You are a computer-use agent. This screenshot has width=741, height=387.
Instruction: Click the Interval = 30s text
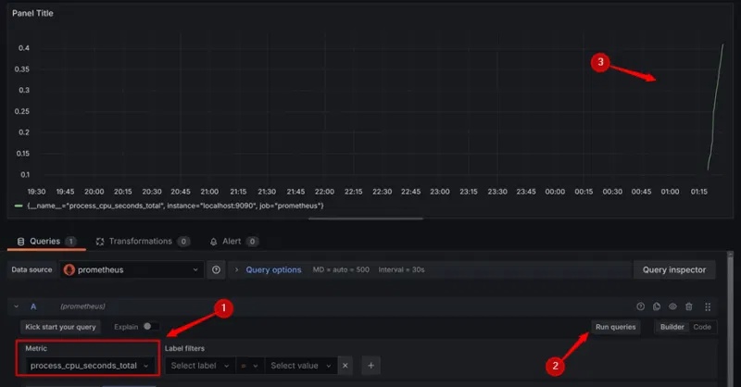pos(401,269)
